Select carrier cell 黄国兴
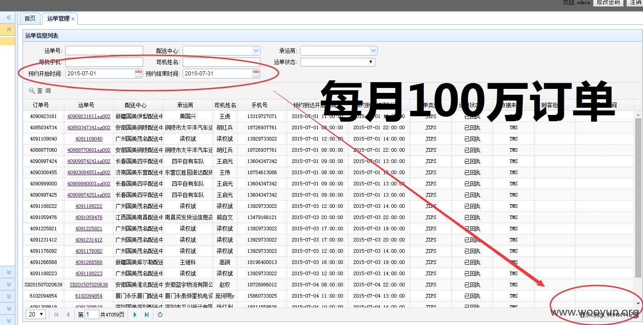Image resolution: width=643 pixels, height=325 pixels. click(x=188, y=116)
